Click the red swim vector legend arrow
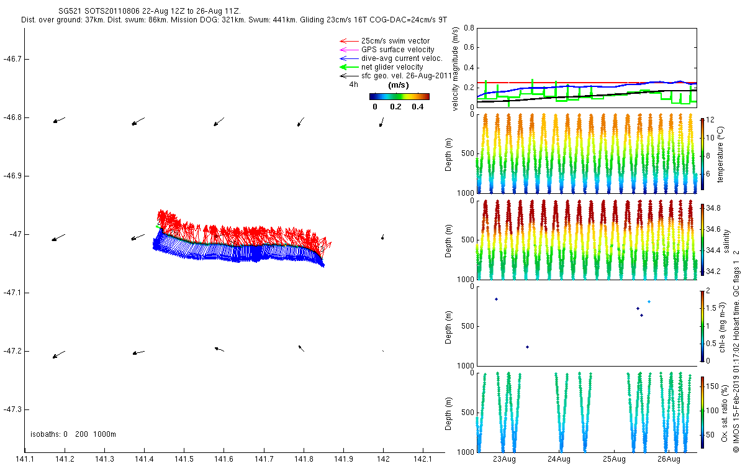The height and width of the screenshot is (466, 745). [x=347, y=41]
